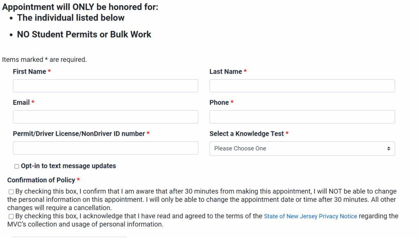Viewport: 419px width, 238px height.
Task: Click into the Email input field
Action: point(106,117)
